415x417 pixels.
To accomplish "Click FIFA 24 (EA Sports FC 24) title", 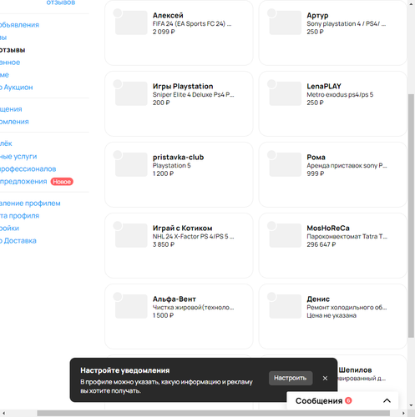I will (x=192, y=23).
